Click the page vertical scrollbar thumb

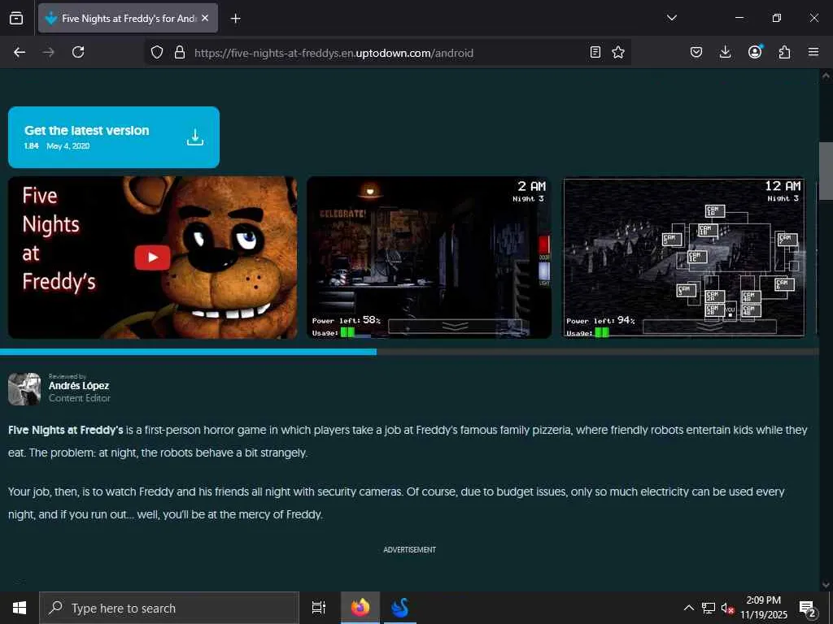pos(826,171)
